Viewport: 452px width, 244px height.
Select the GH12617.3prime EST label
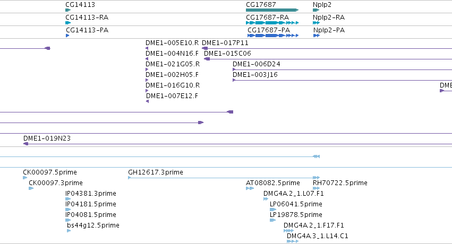click(156, 172)
